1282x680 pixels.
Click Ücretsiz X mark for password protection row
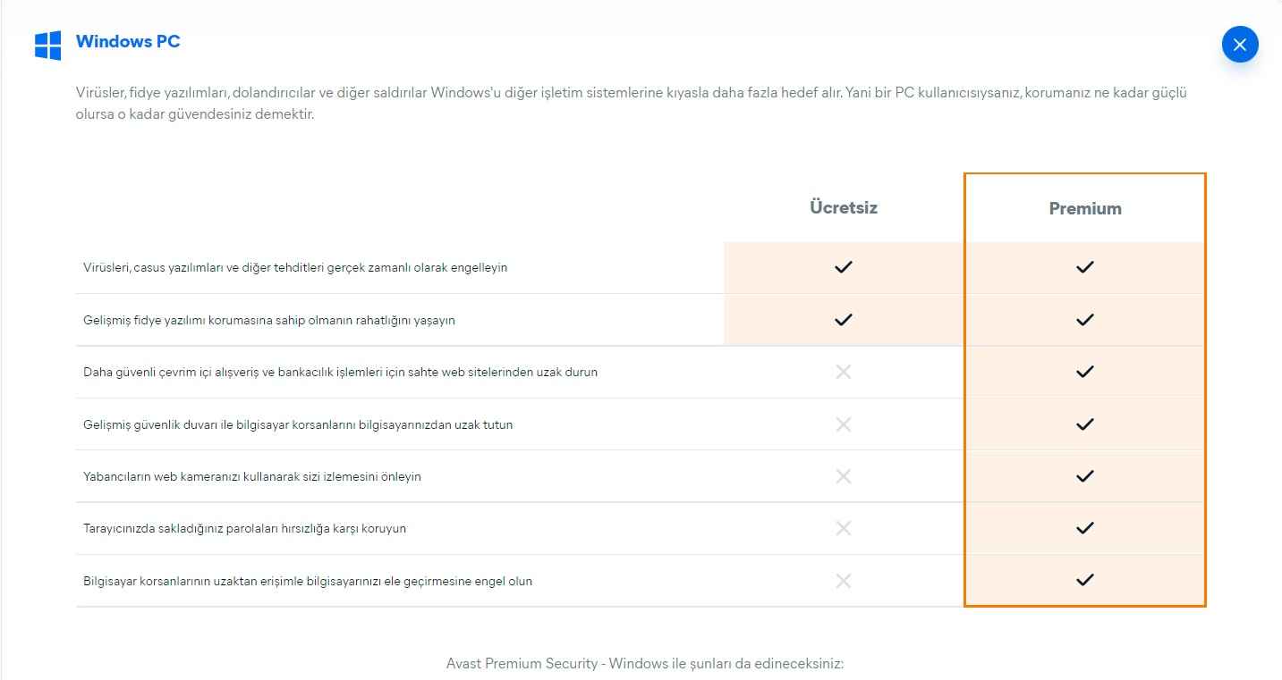(843, 528)
